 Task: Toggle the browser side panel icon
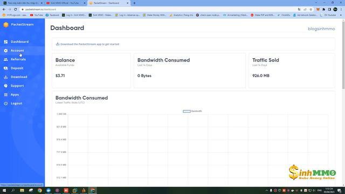coord(329,9)
